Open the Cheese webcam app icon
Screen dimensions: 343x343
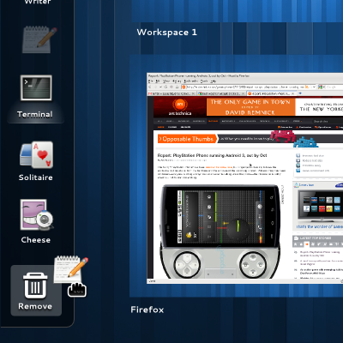coord(37,215)
